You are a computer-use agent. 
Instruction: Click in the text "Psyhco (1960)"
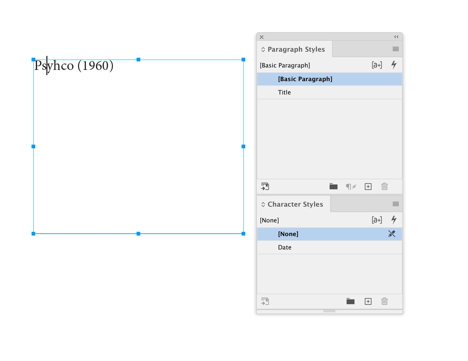tap(74, 66)
